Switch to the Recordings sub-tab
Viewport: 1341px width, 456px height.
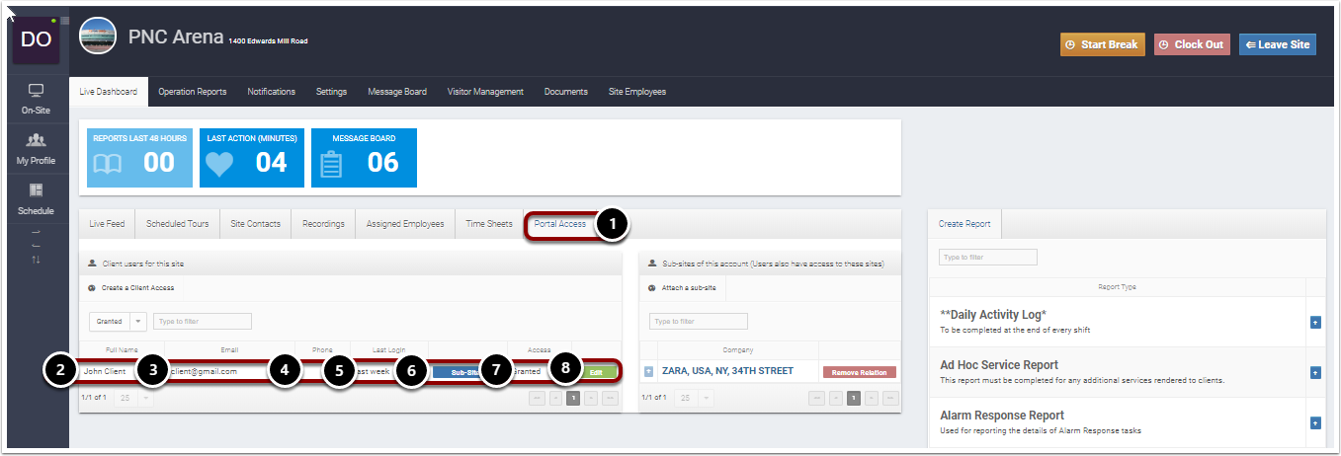(324, 224)
